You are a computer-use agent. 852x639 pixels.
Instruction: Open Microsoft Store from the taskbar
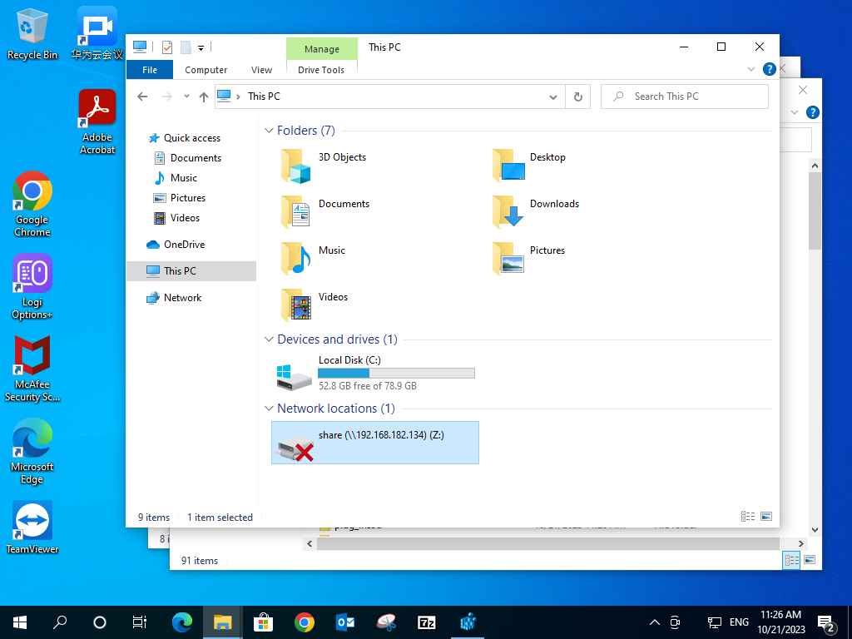(x=263, y=622)
